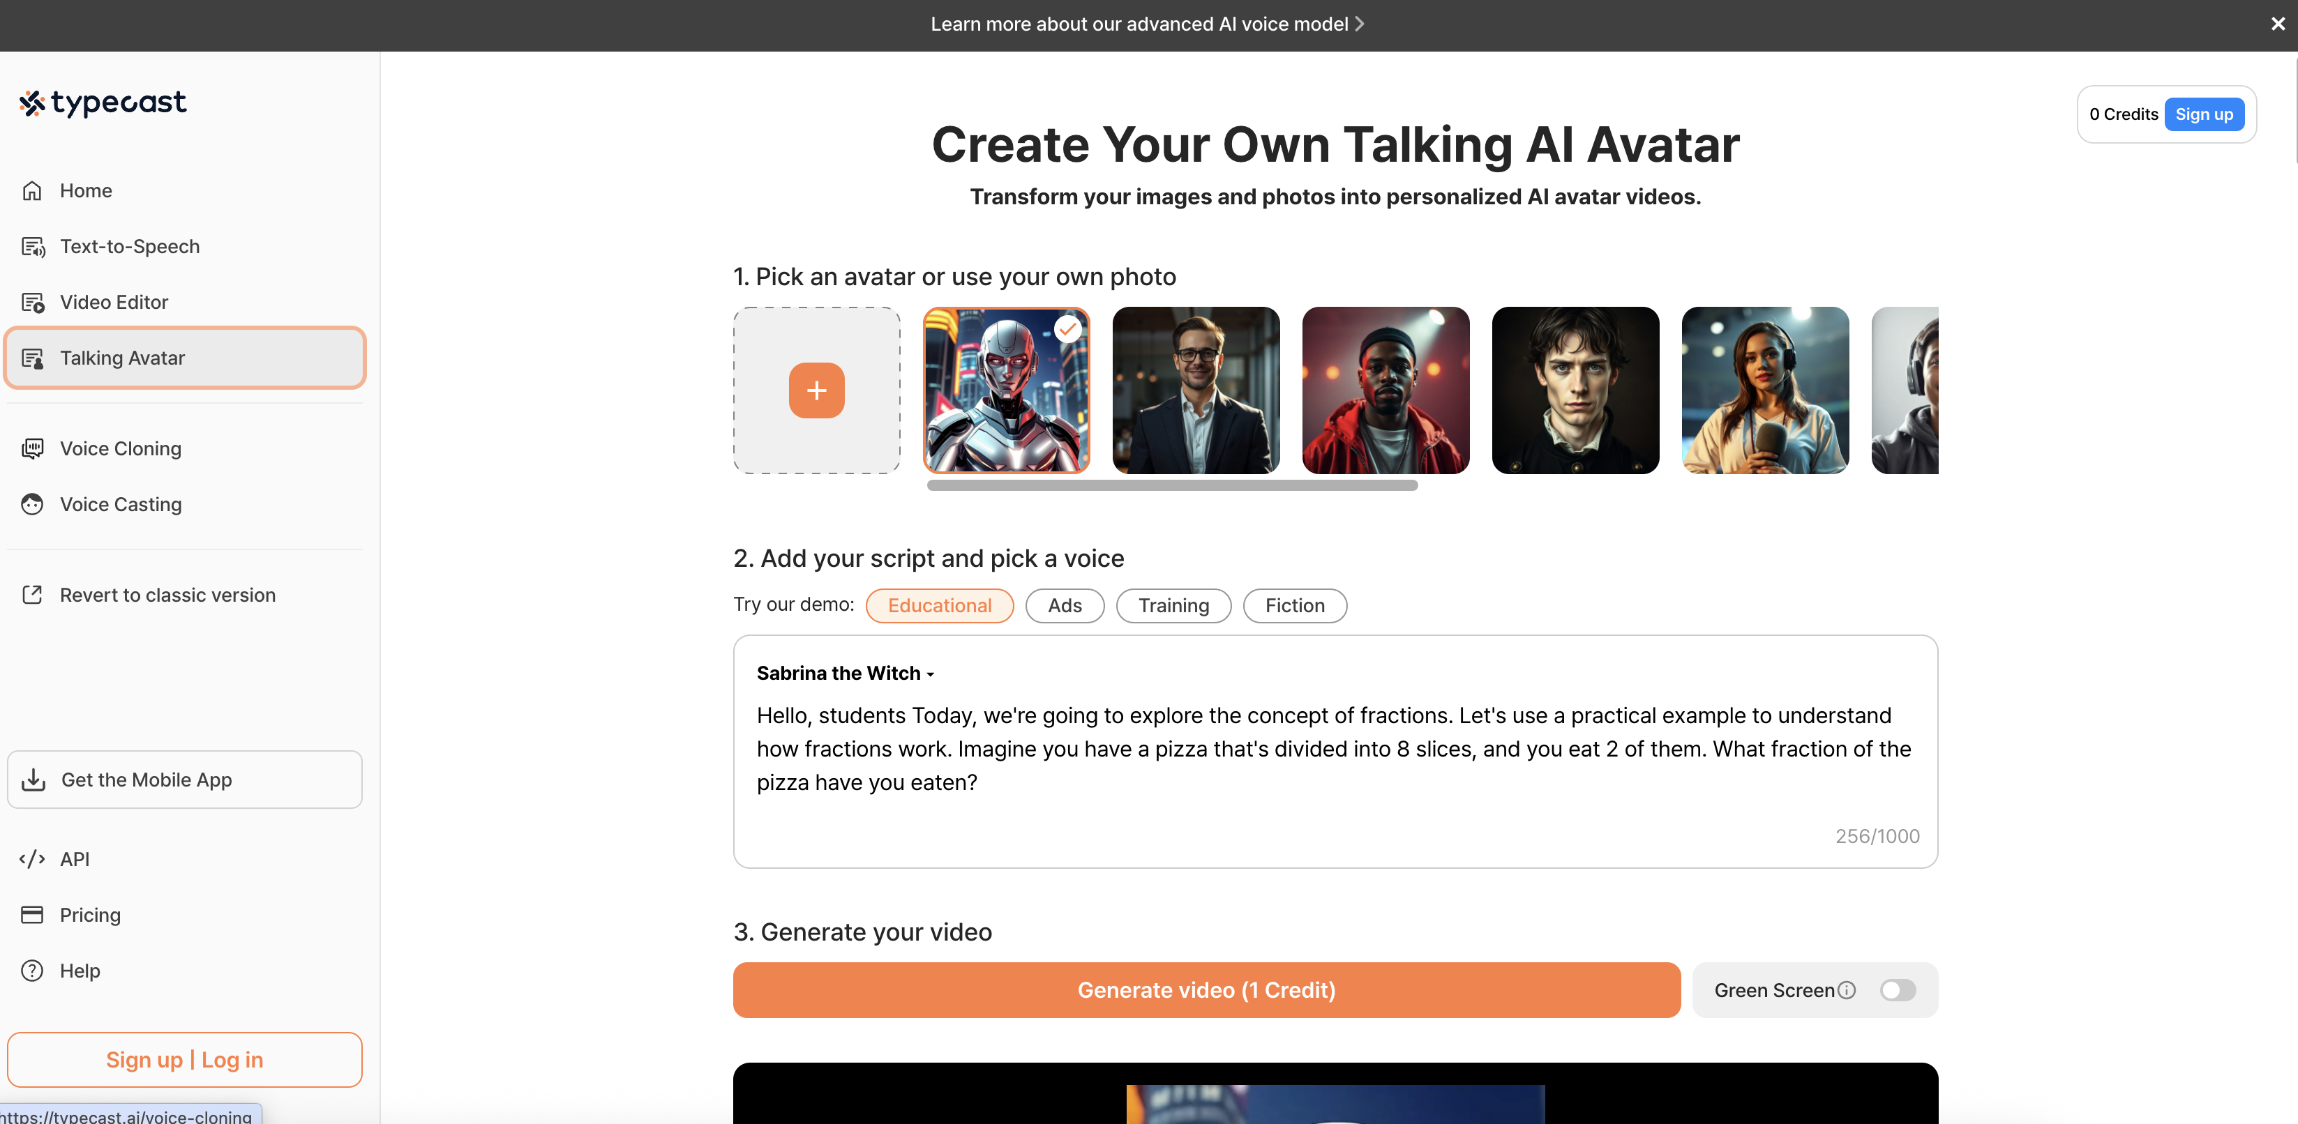
Task: Expand the advanced AI voice model banner link
Action: (1146, 24)
